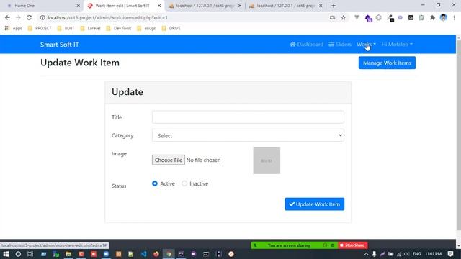461x259 pixels.
Task: Expand the Works navbar dropdown
Action: point(366,45)
